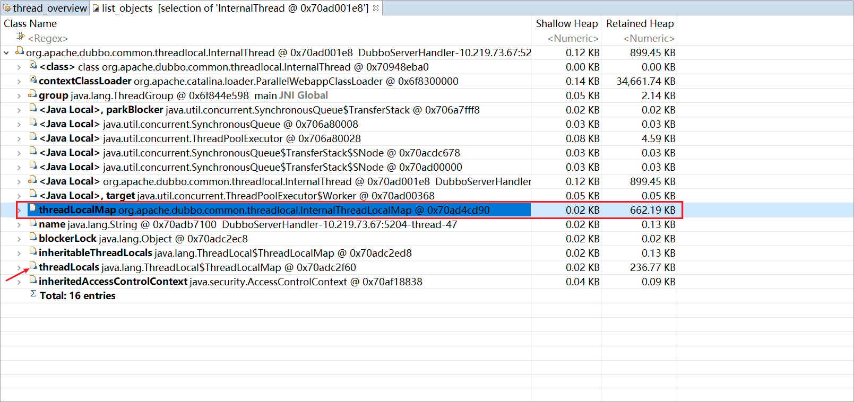This screenshot has width=854, height=402.
Task: Click the name String row icon
Action: [33, 223]
